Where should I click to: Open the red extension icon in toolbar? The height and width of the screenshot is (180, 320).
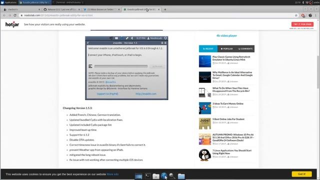(x=303, y=15)
